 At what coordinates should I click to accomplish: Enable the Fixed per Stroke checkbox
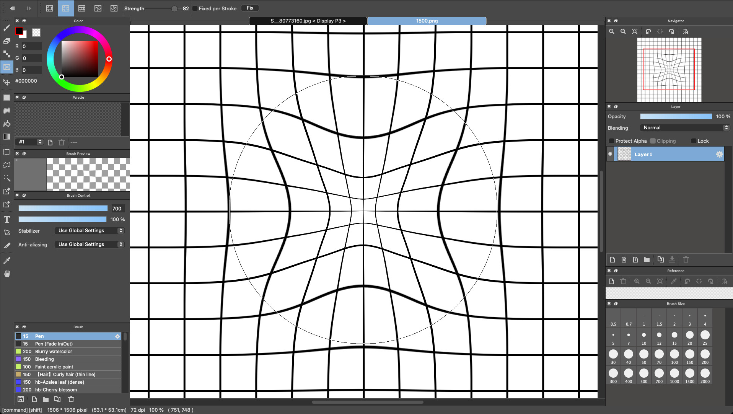click(x=195, y=8)
